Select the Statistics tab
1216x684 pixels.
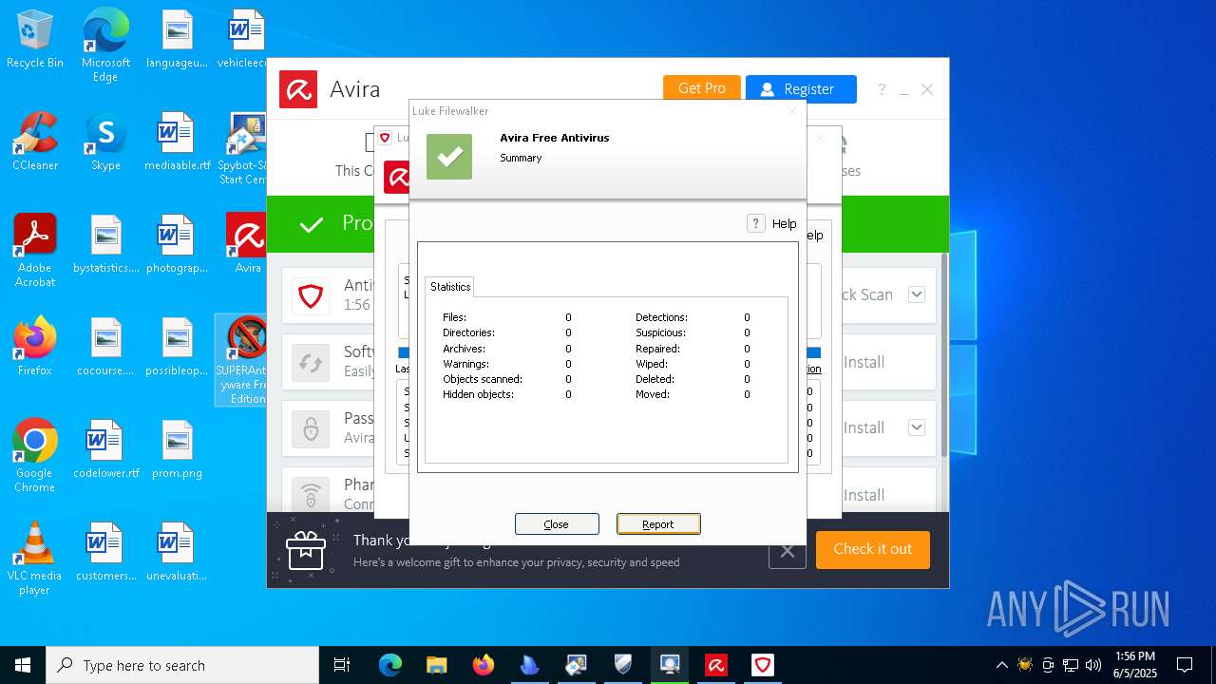click(450, 286)
